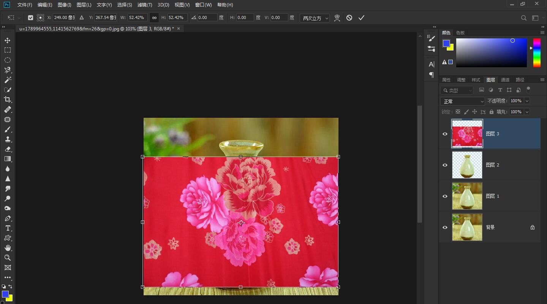Viewport: 547px width, 304px height.
Task: Toggle the maintain aspect ratio link
Action: [154, 18]
